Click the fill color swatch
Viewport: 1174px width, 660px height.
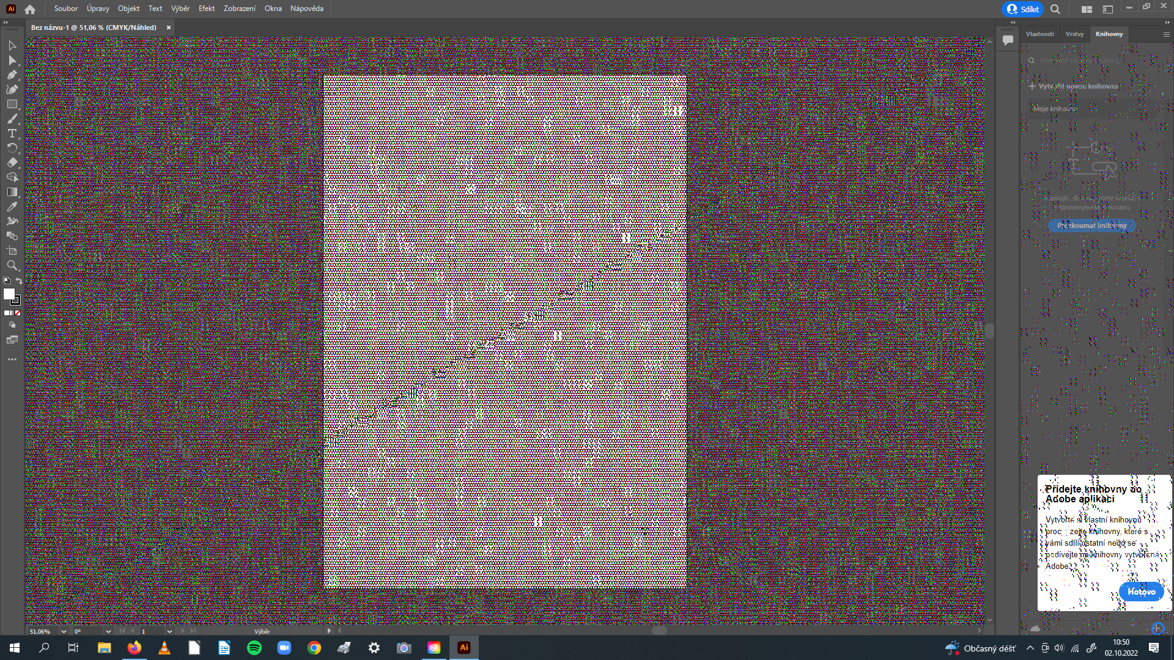[9, 295]
